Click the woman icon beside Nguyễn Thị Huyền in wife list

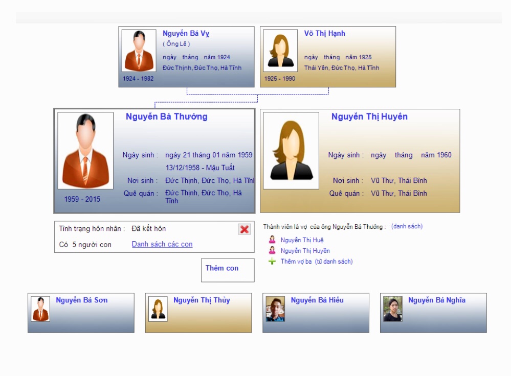[x=272, y=250]
